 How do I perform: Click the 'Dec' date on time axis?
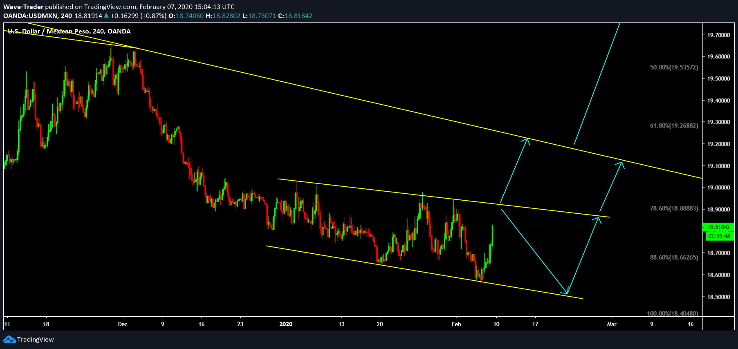[123, 324]
